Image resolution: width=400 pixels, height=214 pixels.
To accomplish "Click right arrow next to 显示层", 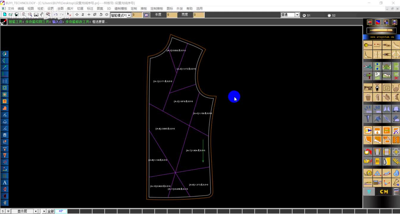I will (x=44, y=211).
